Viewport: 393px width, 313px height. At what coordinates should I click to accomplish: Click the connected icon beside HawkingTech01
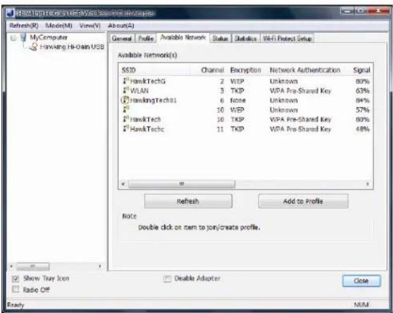[125, 100]
